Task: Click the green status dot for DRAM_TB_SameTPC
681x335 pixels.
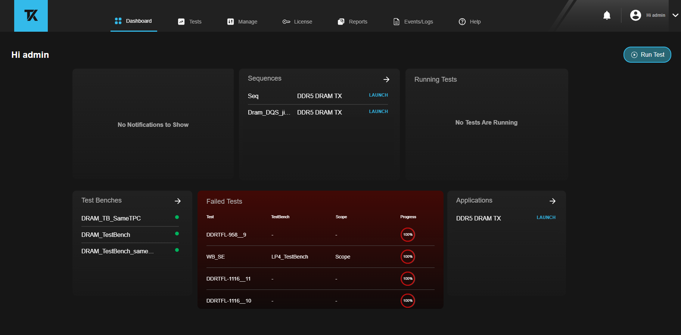Action: [x=177, y=217]
